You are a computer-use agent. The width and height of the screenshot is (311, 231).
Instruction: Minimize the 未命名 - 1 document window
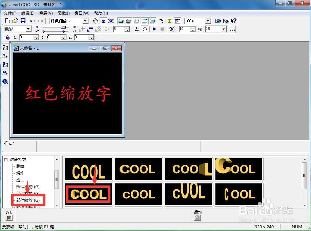94,48
